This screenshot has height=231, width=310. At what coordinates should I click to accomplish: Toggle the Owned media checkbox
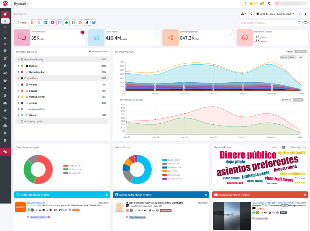point(27,72)
